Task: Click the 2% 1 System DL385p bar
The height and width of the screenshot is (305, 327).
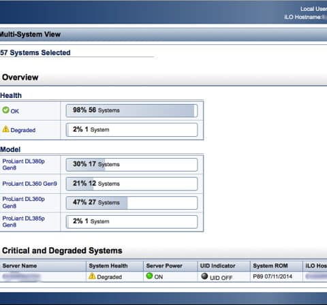Action: [131, 222]
